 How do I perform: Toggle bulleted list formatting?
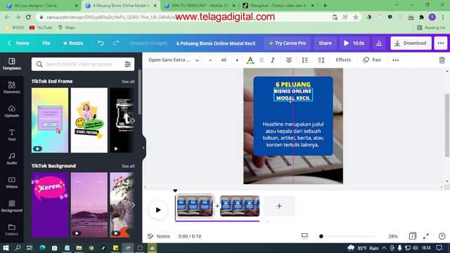tap(304, 60)
